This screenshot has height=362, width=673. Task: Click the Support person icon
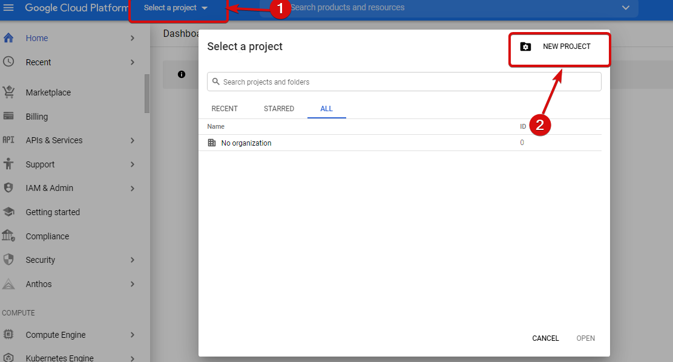tap(8, 164)
